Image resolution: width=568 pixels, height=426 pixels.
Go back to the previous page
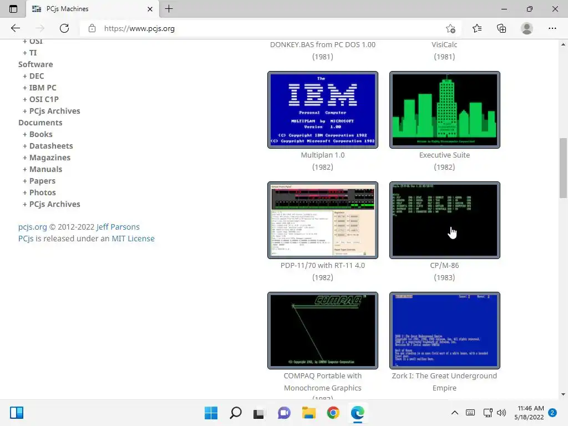point(15,28)
